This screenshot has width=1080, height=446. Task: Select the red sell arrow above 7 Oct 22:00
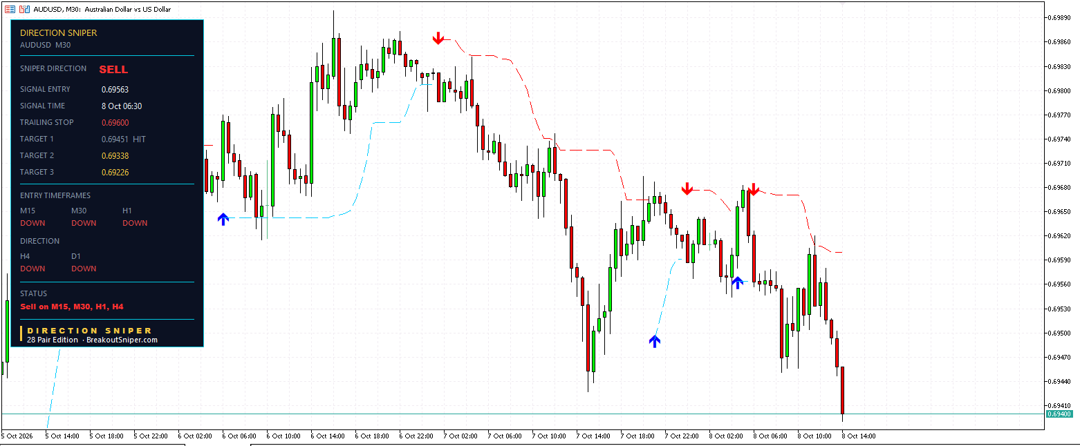pos(687,188)
